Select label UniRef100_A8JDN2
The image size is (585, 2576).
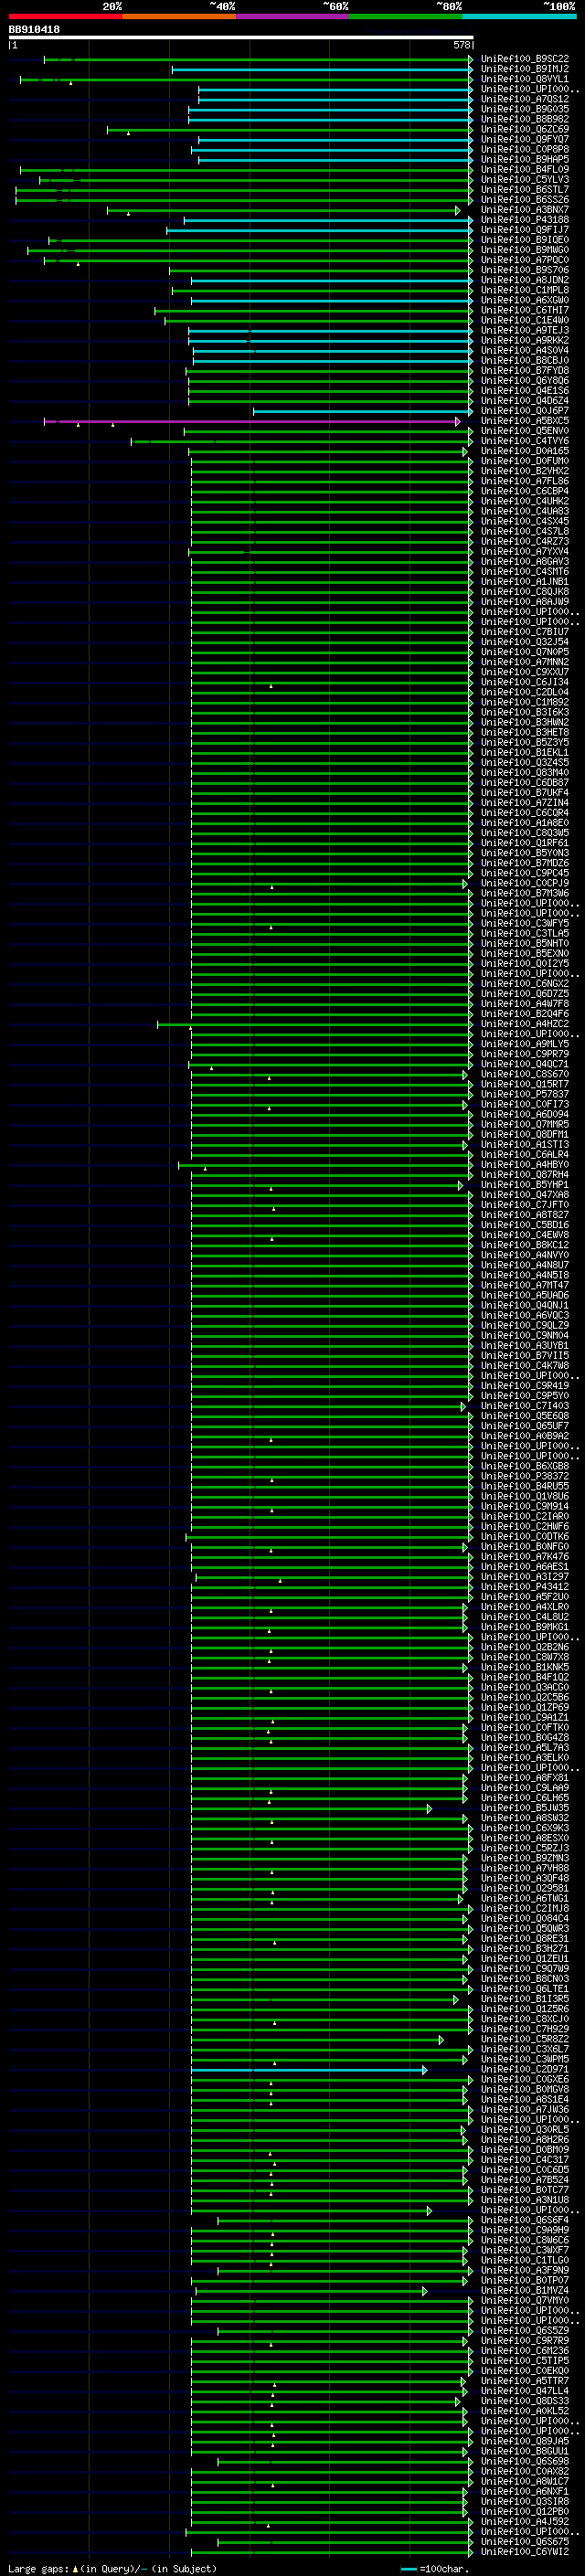point(524,280)
